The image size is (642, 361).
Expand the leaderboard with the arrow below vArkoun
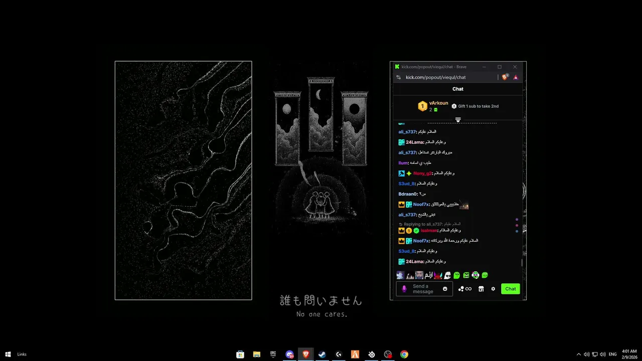tap(458, 120)
